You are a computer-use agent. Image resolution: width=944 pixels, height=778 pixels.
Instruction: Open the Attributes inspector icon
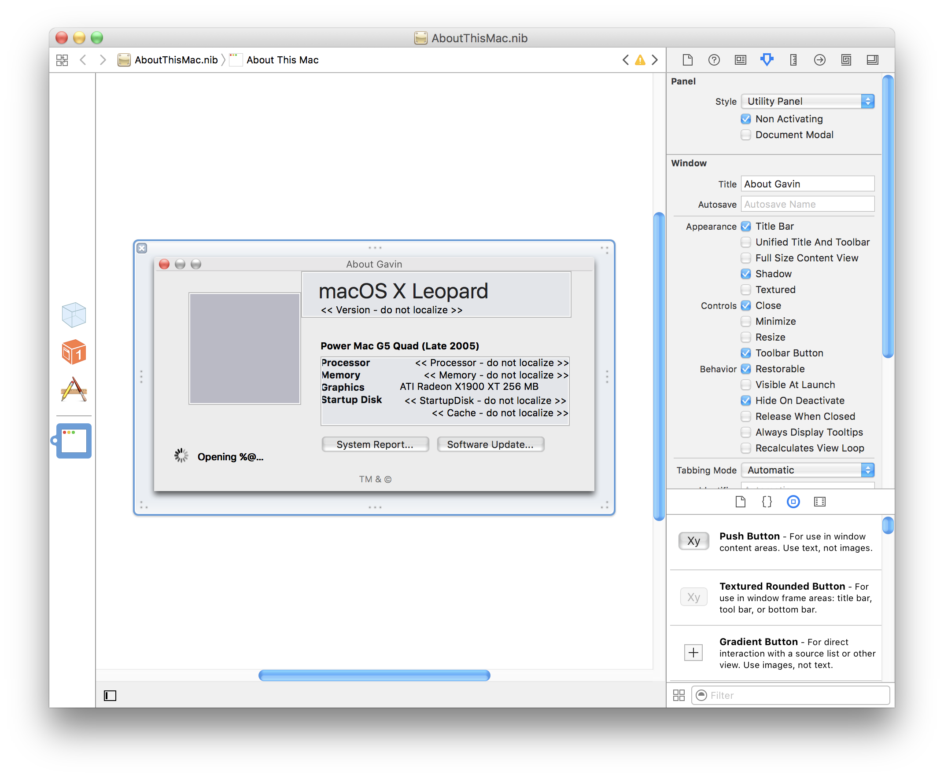(767, 59)
